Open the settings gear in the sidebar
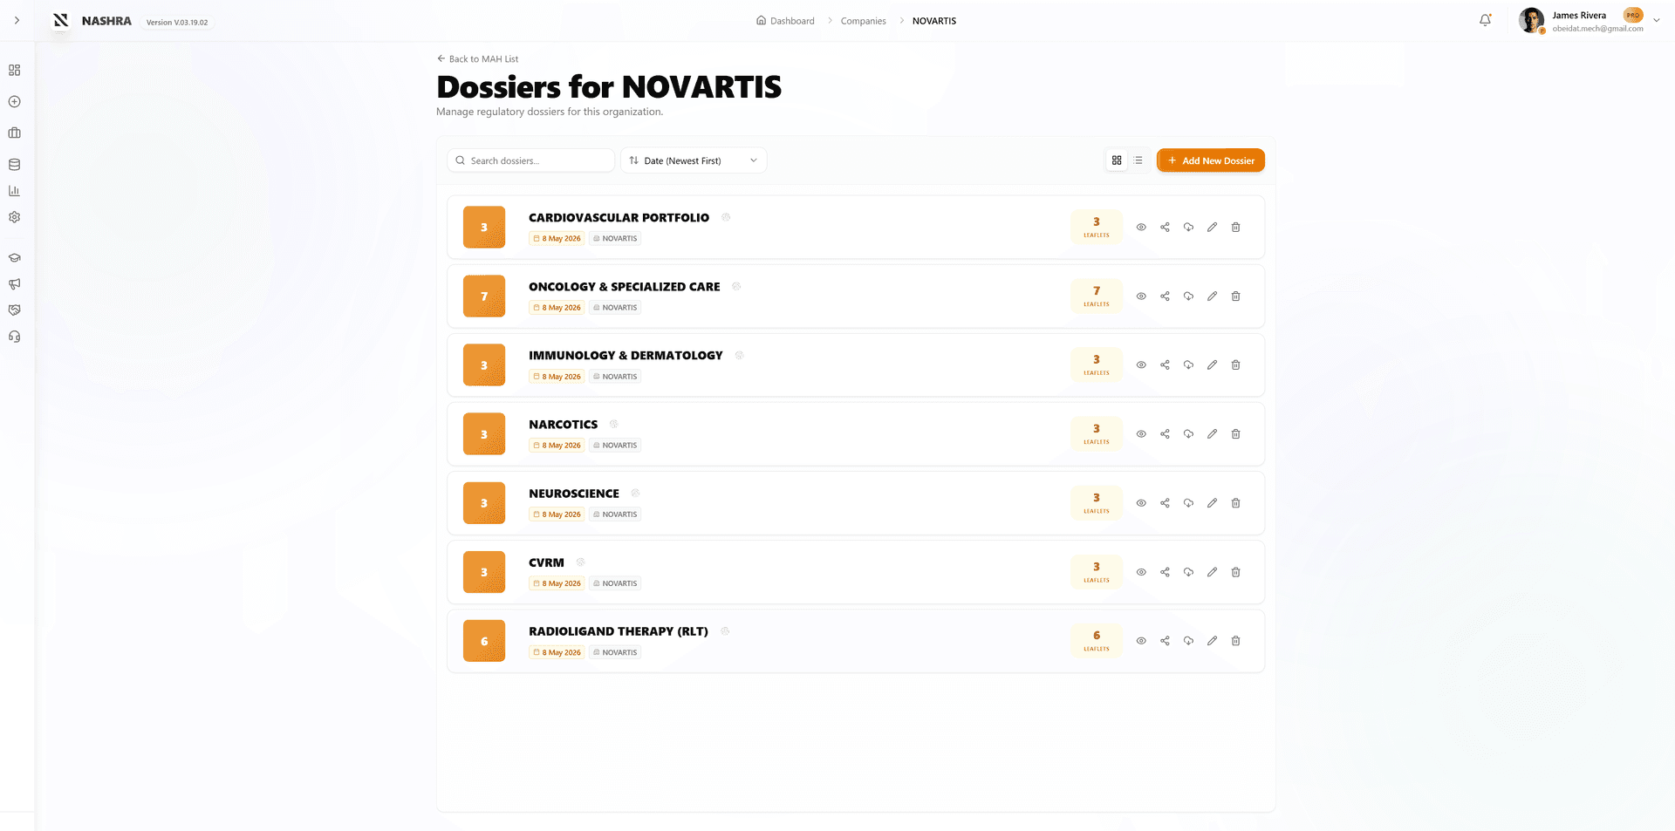 (x=15, y=217)
